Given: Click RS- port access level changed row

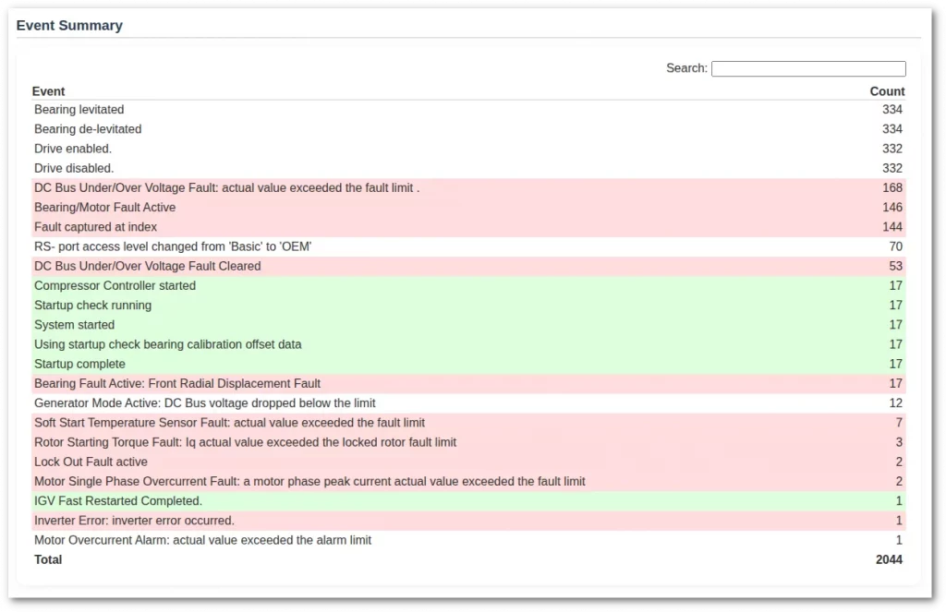Looking at the screenshot, I should click(172, 246).
